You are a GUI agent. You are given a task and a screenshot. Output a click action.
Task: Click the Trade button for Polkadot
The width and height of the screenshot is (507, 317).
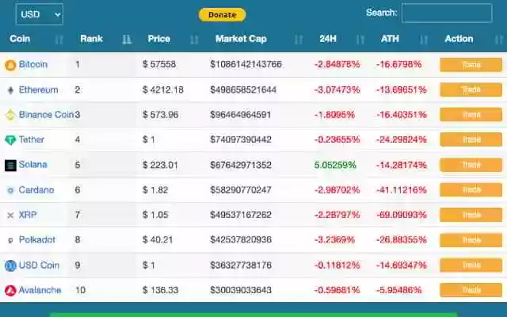pyautogui.click(x=471, y=240)
